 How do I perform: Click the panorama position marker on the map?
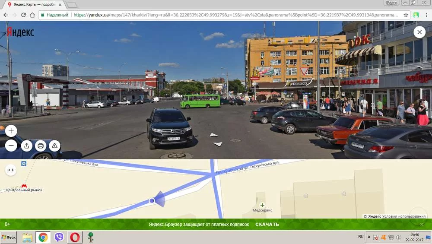click(152, 201)
